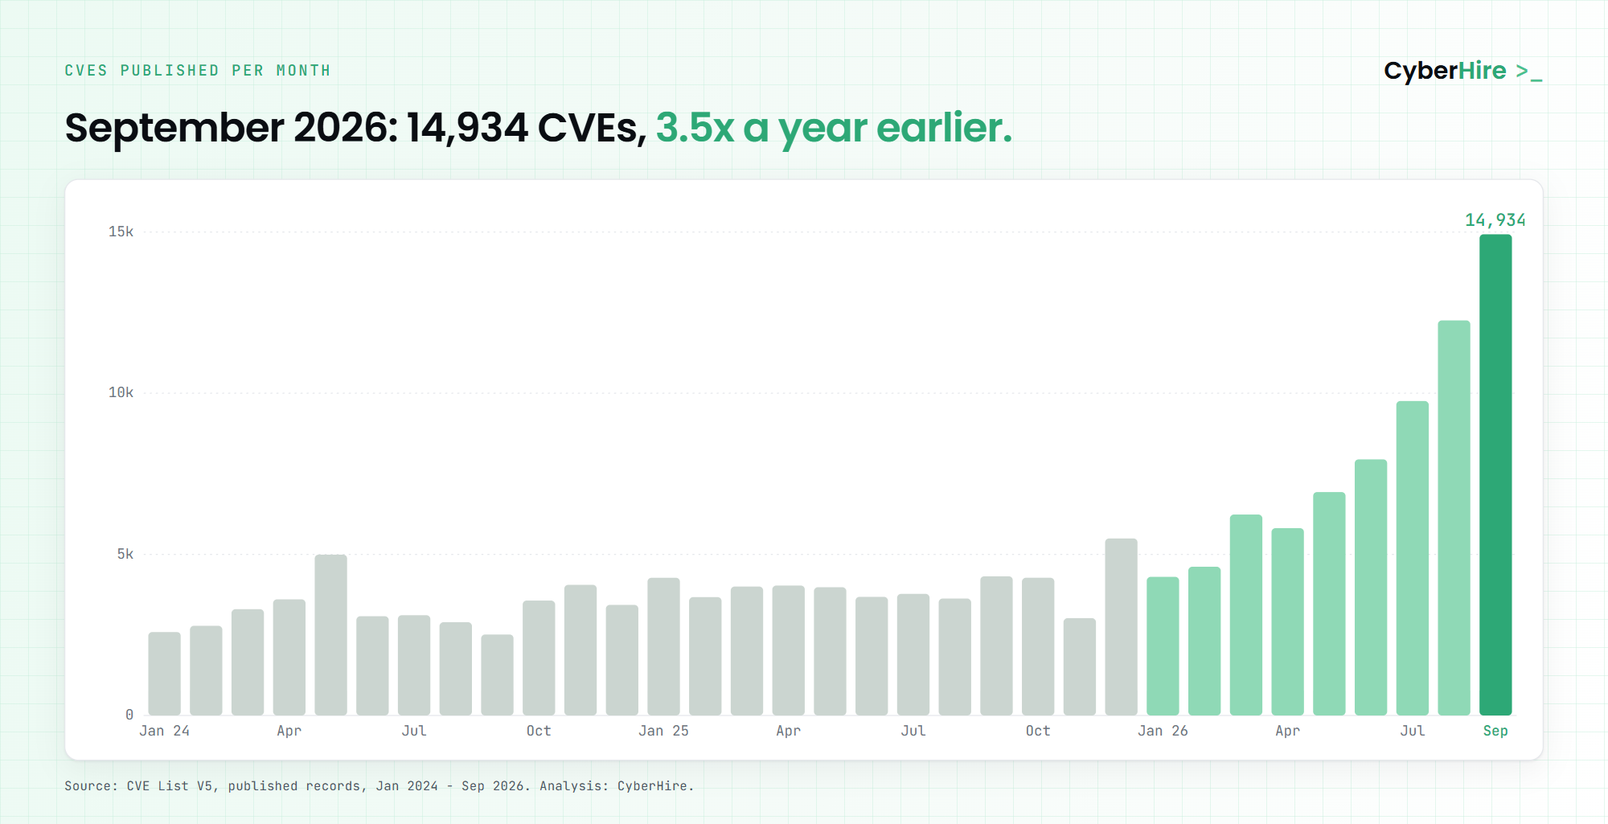Click the 'Jan 26' x-axis label

pos(1163,731)
